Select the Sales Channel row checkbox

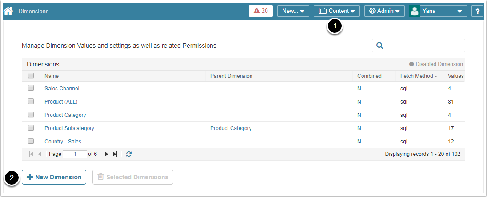(x=31, y=88)
